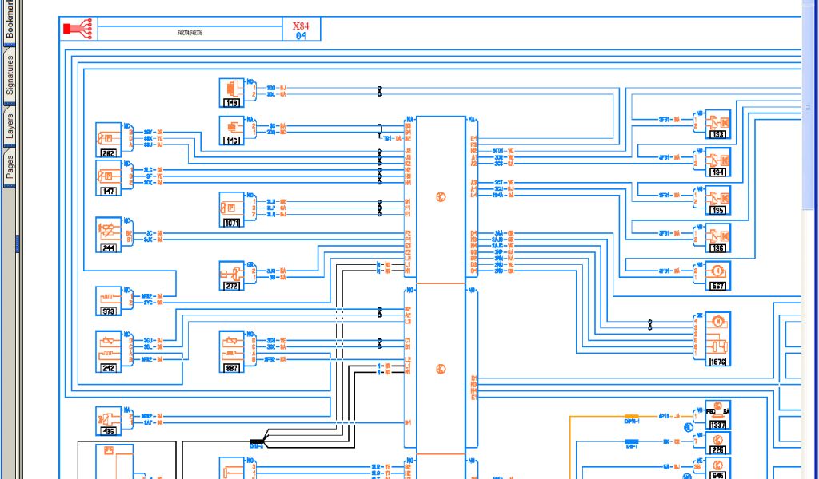Click the upper ECU connector block center symbol
This screenshot has height=479, width=819.
[x=441, y=197]
